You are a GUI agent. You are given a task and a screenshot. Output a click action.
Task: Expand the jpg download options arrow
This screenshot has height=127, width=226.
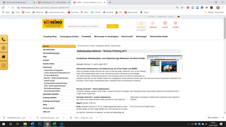pyautogui.click(x=97, y=118)
